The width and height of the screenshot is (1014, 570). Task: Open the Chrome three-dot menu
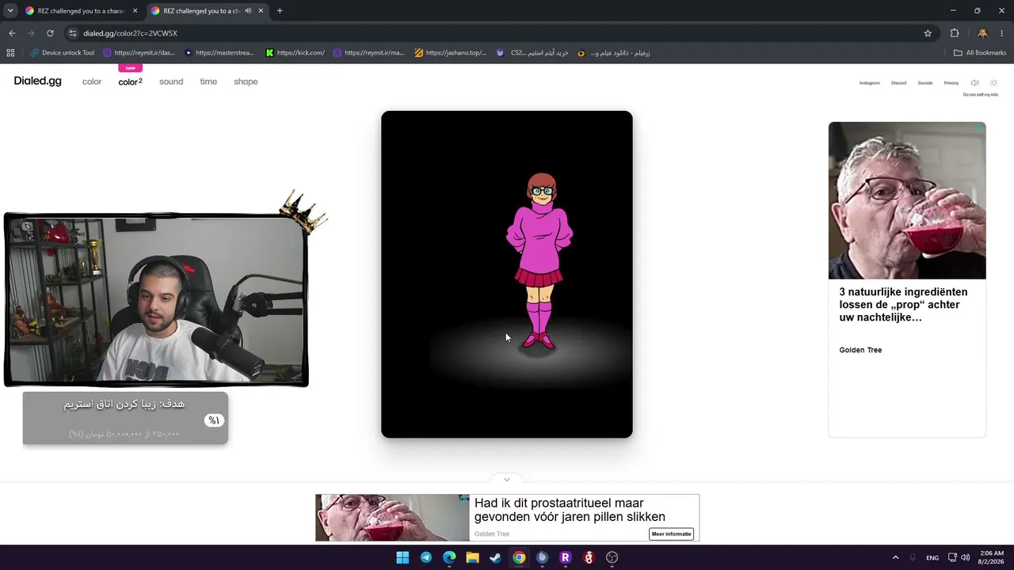pyautogui.click(x=1002, y=33)
